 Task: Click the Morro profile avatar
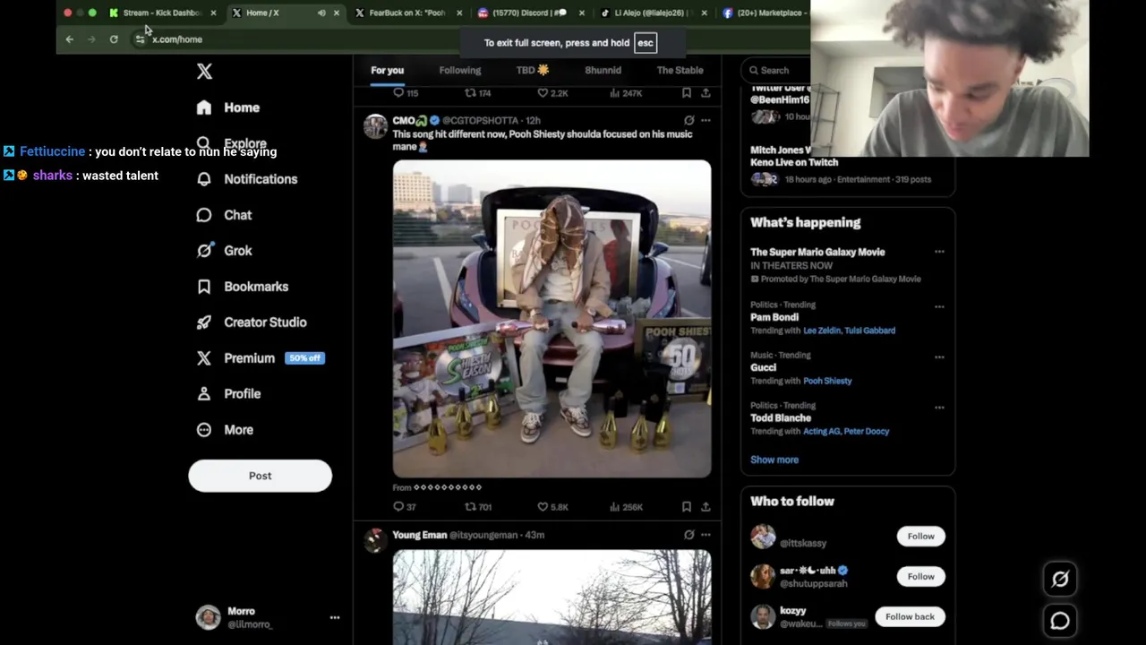point(208,617)
